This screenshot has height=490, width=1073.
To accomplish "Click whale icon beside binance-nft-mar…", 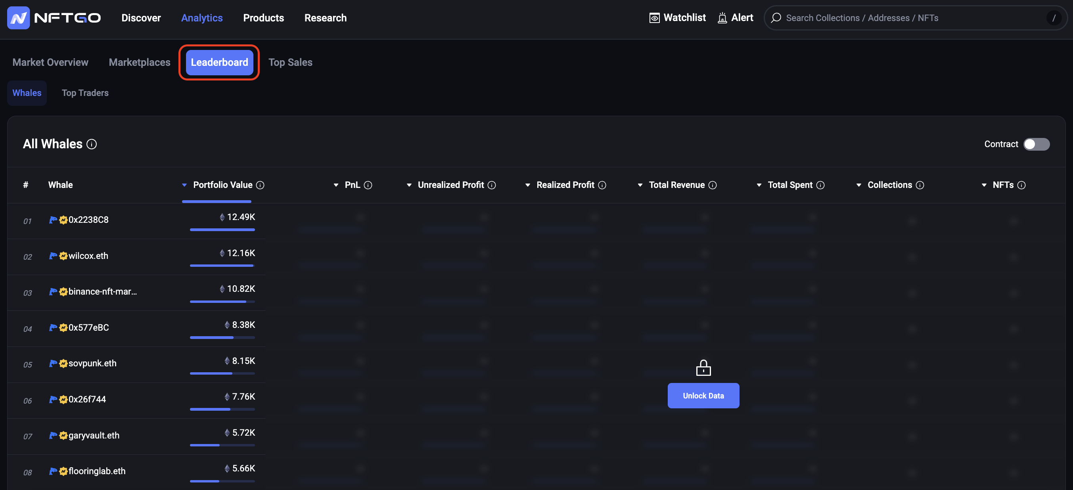I will click(x=53, y=292).
